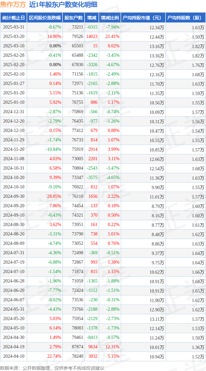This screenshot has width=206, height=371.
Task: Click the 增减比例 column header
Action: [x=110, y=18]
